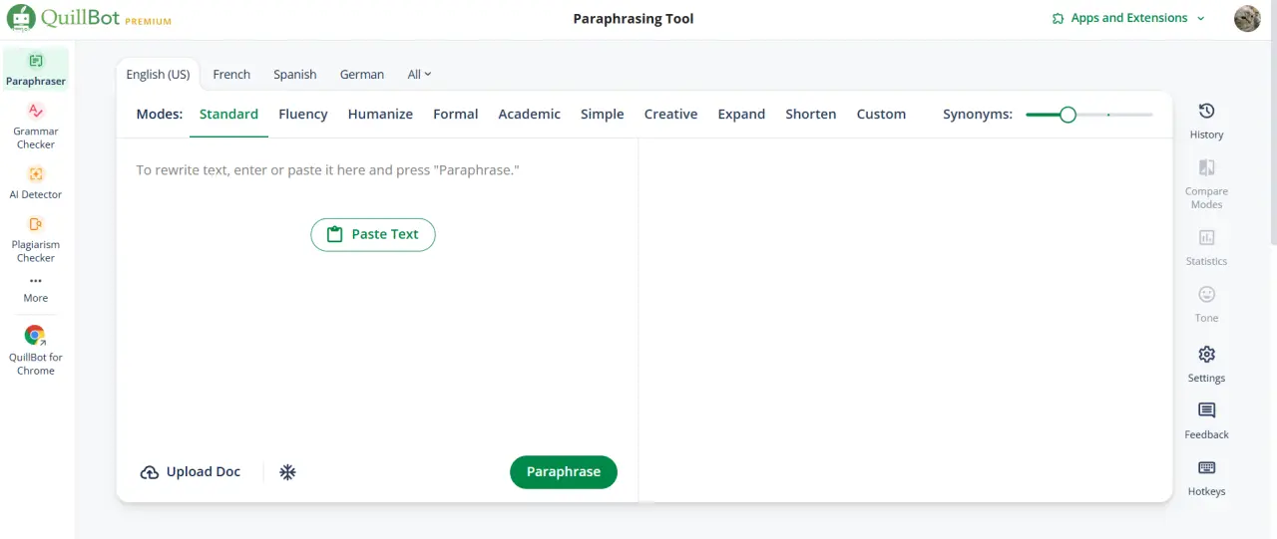Viewport: 1277px width, 539px height.
Task: Open the Plagiarism Checker tool
Action: (36, 238)
